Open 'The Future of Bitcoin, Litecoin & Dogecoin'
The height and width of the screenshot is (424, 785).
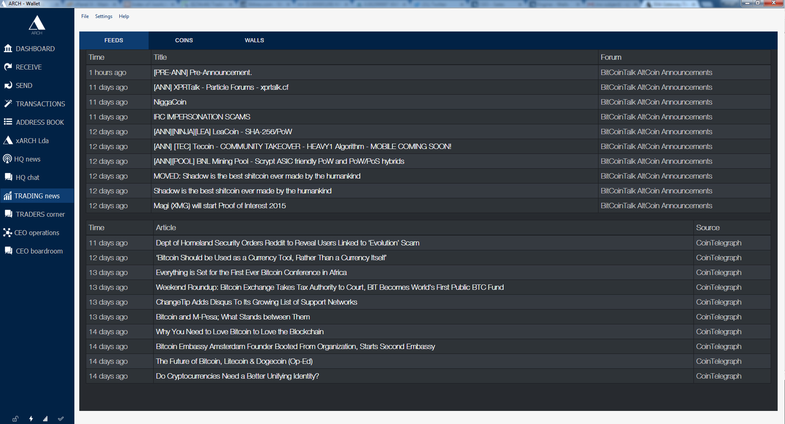point(234,361)
